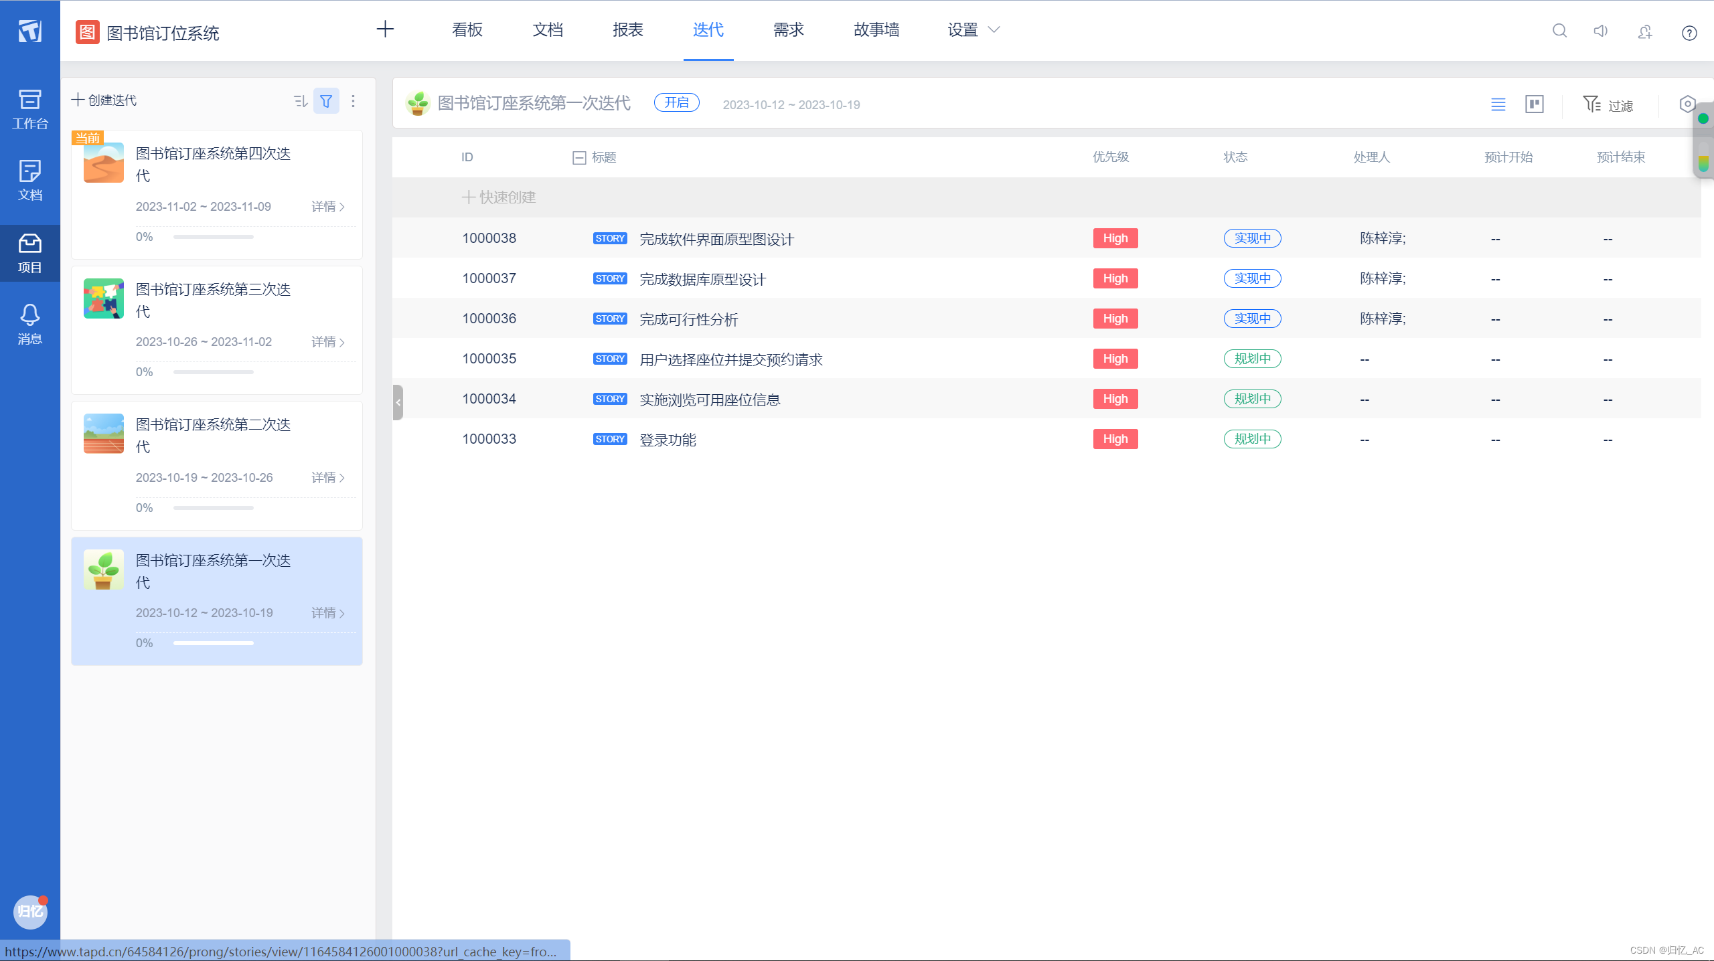Open story 完成数据库原型设计

pos(702,280)
